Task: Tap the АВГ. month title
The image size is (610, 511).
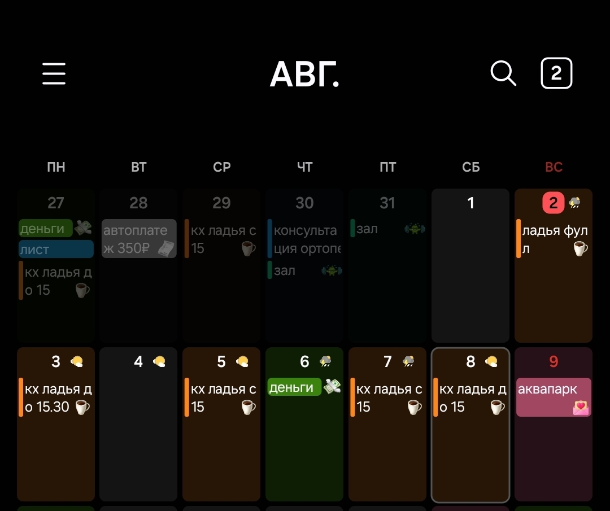Action: pyautogui.click(x=304, y=74)
